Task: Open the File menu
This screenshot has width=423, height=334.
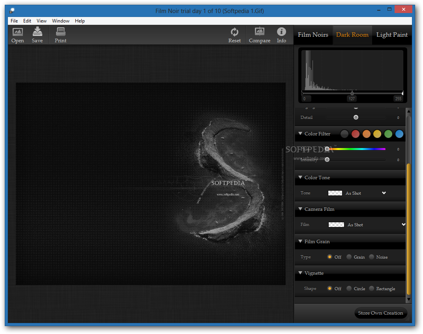Action: [14, 21]
